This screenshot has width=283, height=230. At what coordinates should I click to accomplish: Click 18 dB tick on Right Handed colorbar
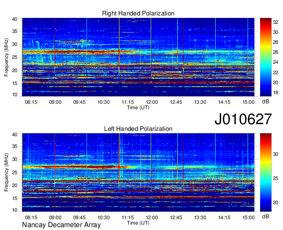[x=276, y=92]
